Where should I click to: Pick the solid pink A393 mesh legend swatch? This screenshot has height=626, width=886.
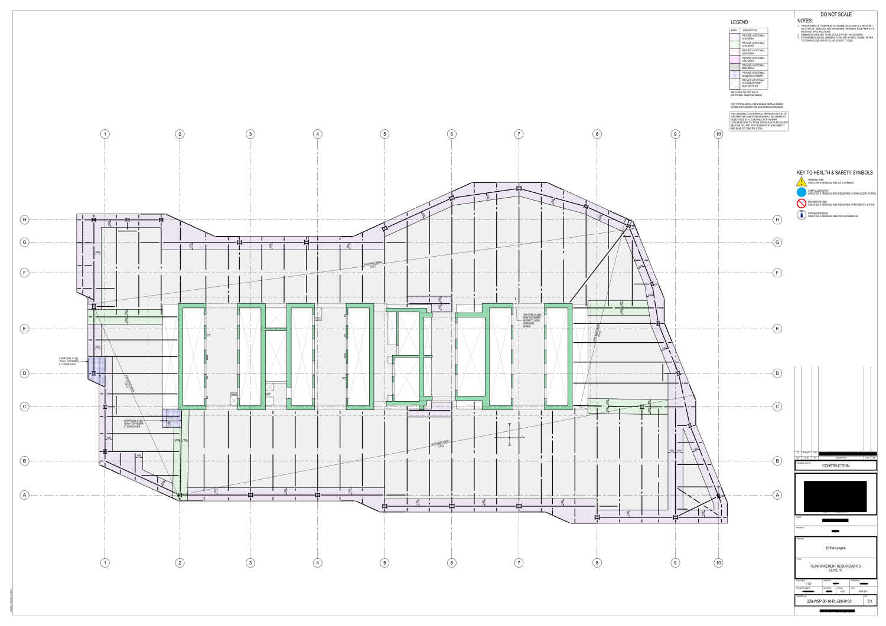[x=735, y=60]
